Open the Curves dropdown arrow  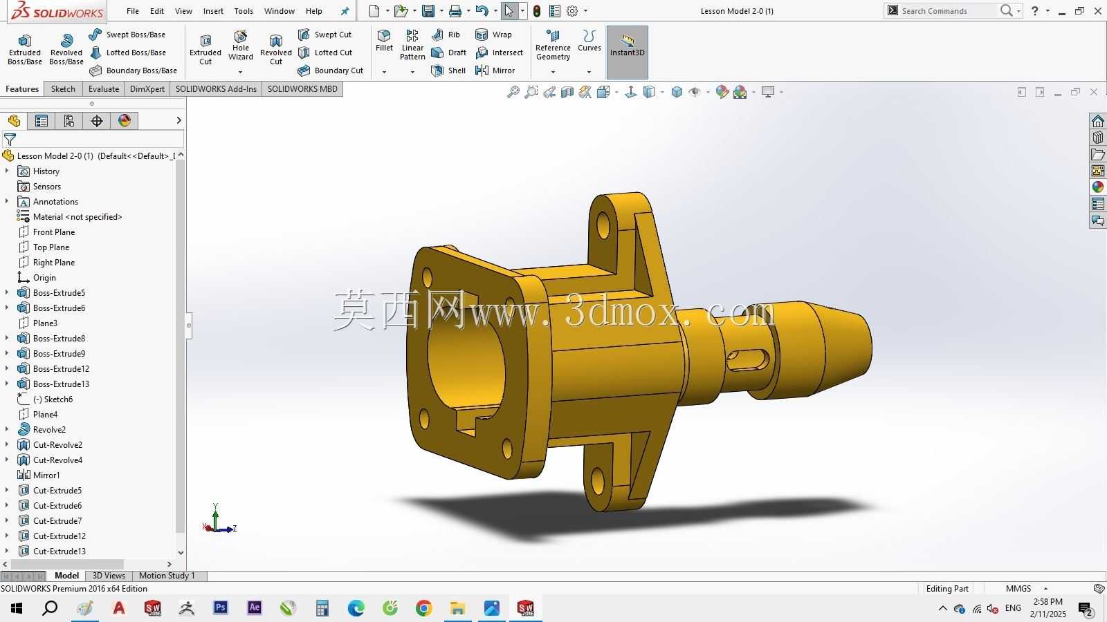(589, 72)
